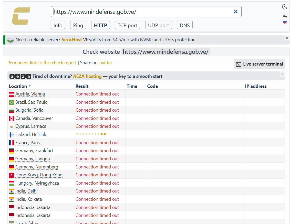Share the report on Twitter link
Image resolution: width=291 pixels, height=224 pixels.
106,63
